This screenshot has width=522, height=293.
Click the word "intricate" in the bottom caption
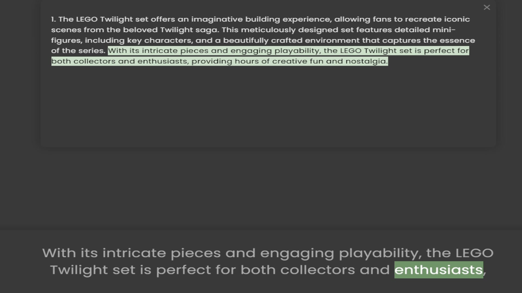(134, 253)
